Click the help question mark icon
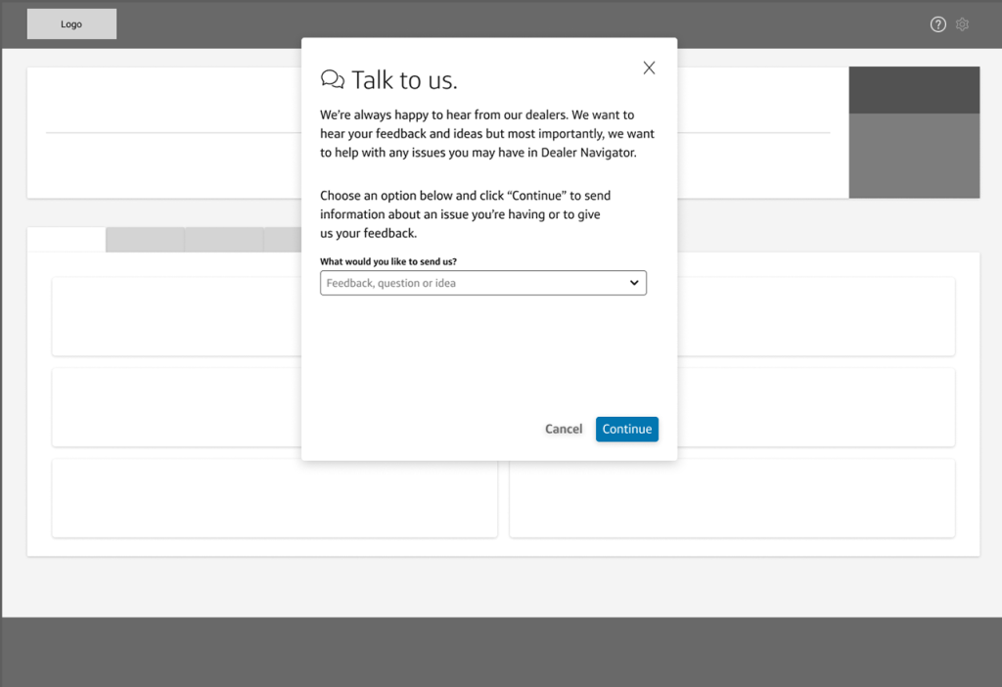The height and width of the screenshot is (687, 1002). (937, 24)
